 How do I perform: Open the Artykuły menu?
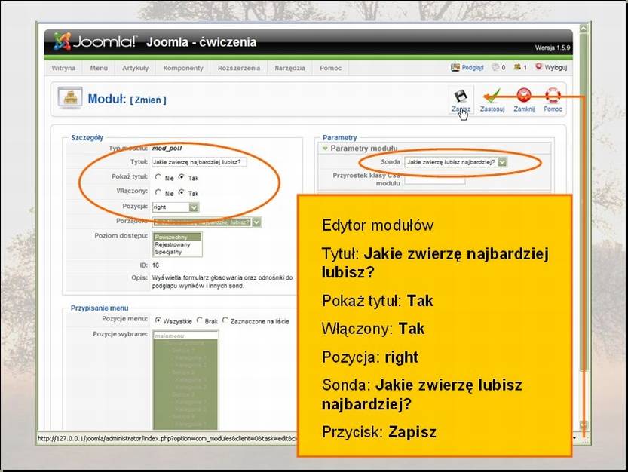pos(136,68)
